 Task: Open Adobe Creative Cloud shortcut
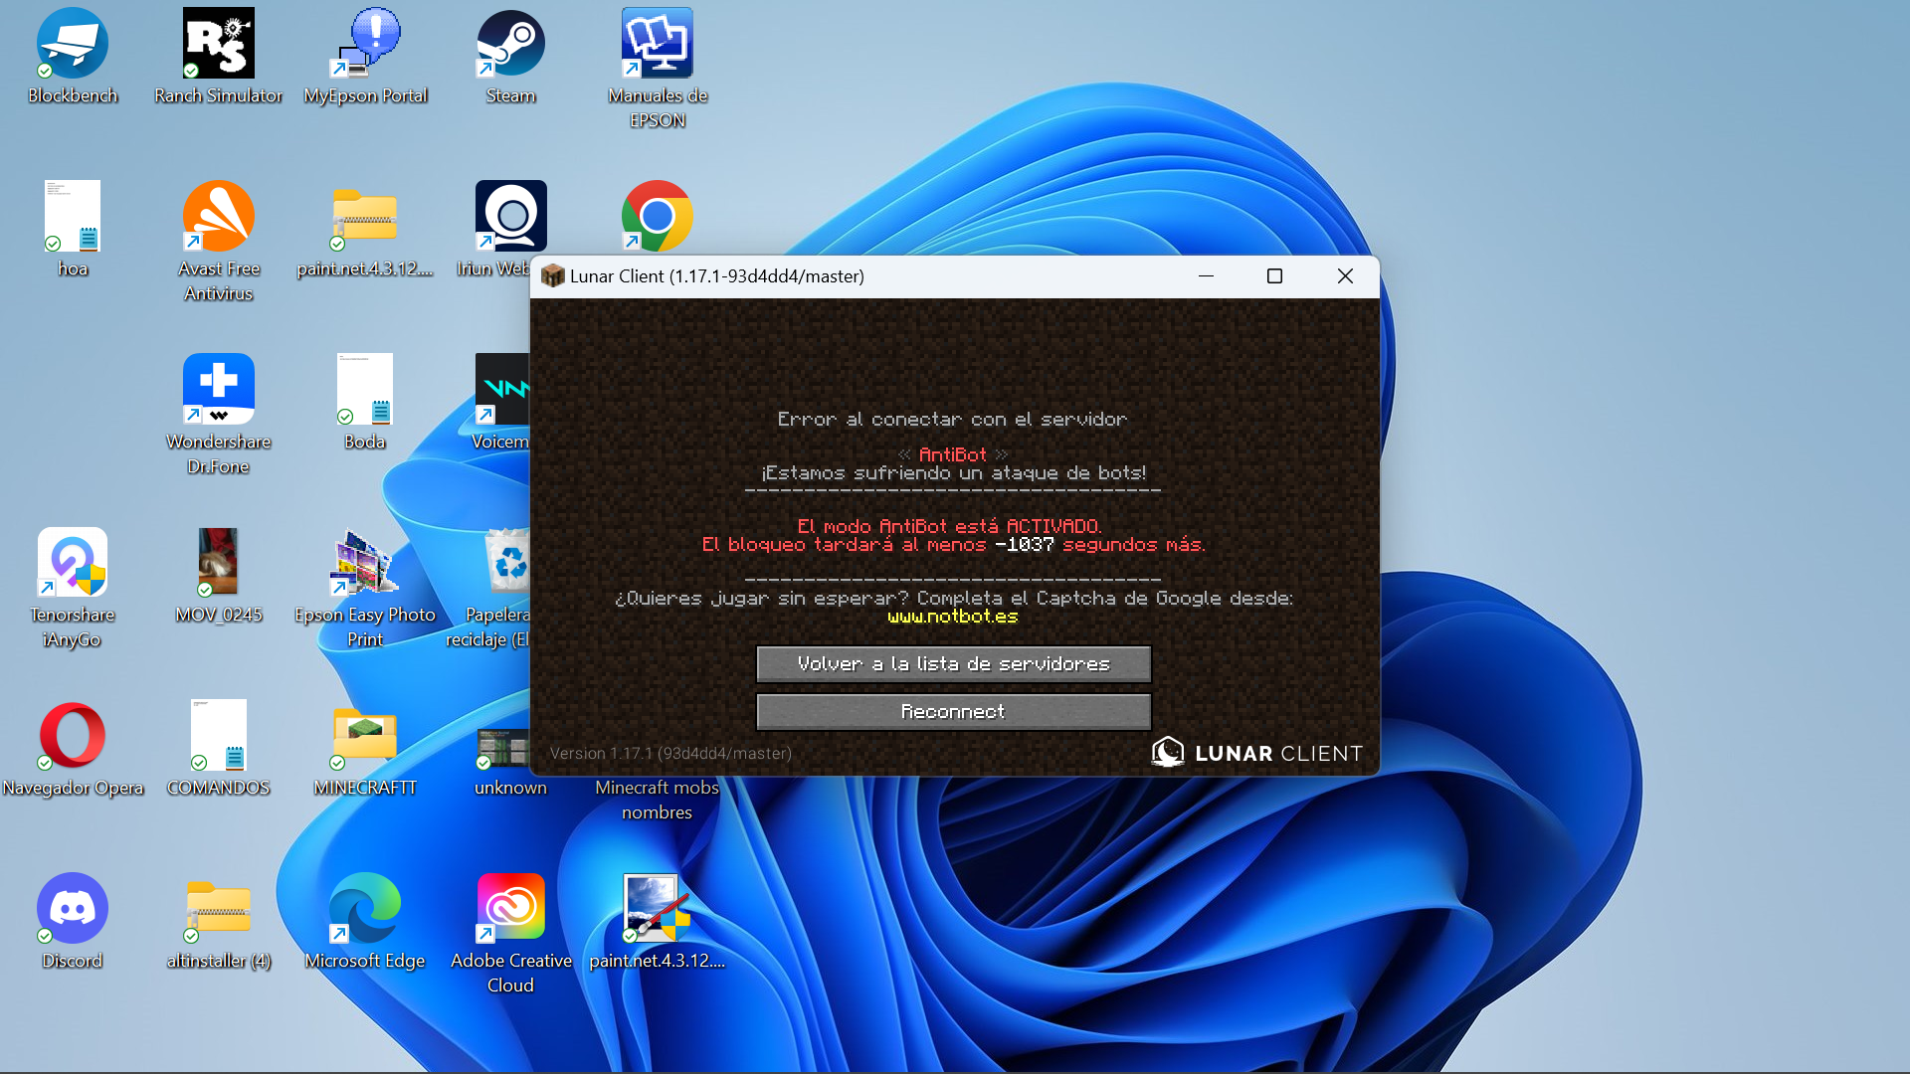510,909
